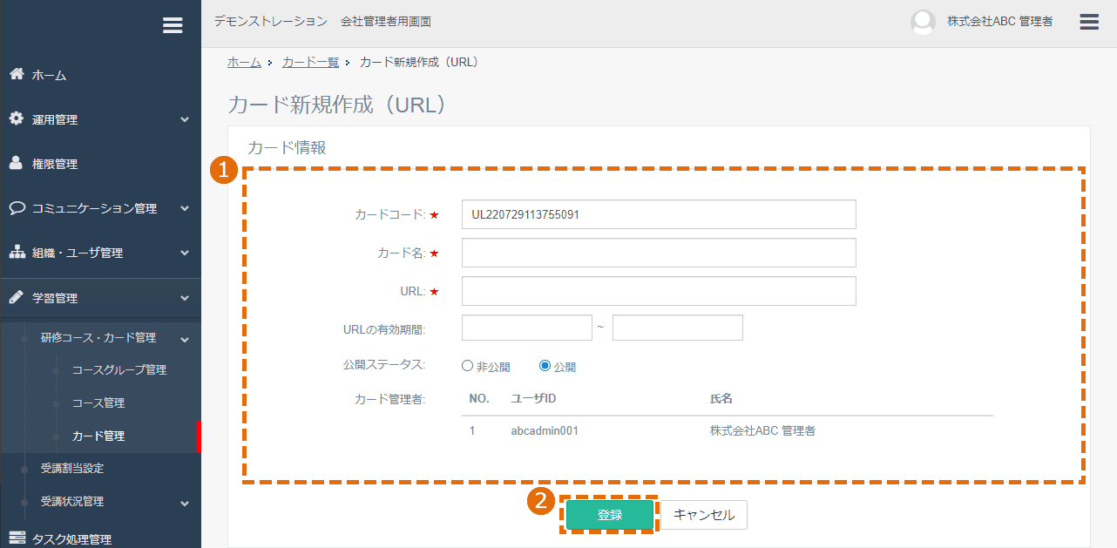Click the org chart icon for 組織・ユーザ管理
The height and width of the screenshot is (548, 1117).
click(x=17, y=253)
